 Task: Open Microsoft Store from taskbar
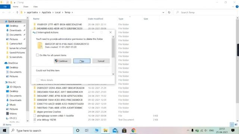tap(124, 130)
